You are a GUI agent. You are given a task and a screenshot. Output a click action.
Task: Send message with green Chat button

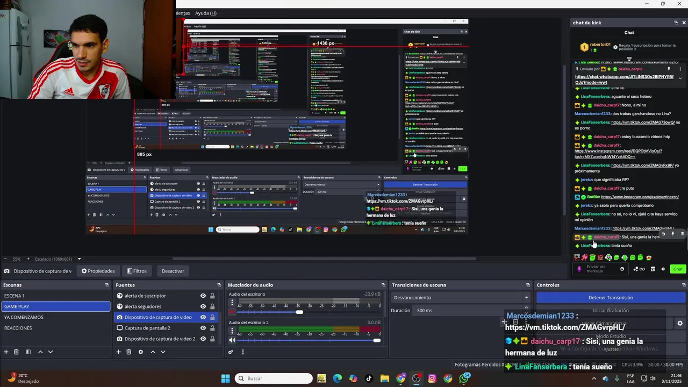point(678,269)
